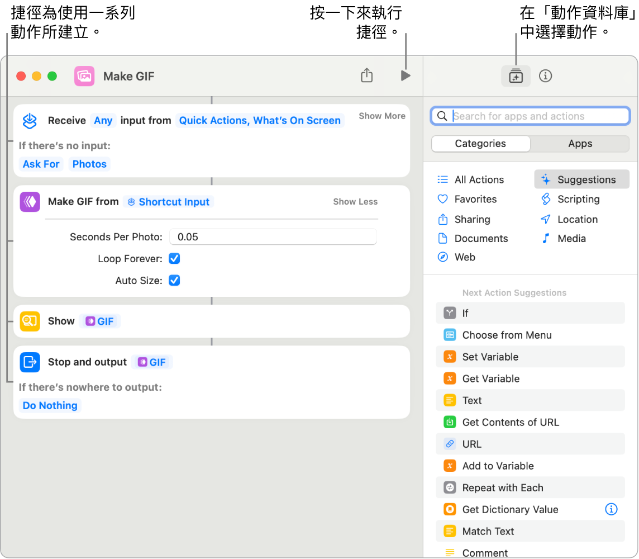Choose the If action suggestion

click(465, 313)
